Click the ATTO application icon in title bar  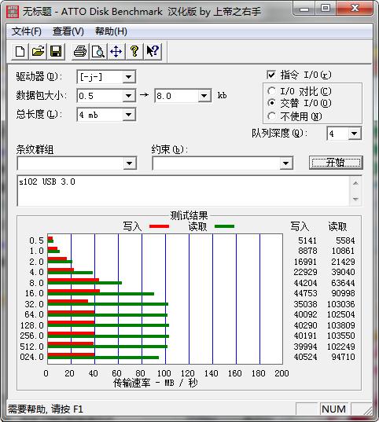point(13,12)
